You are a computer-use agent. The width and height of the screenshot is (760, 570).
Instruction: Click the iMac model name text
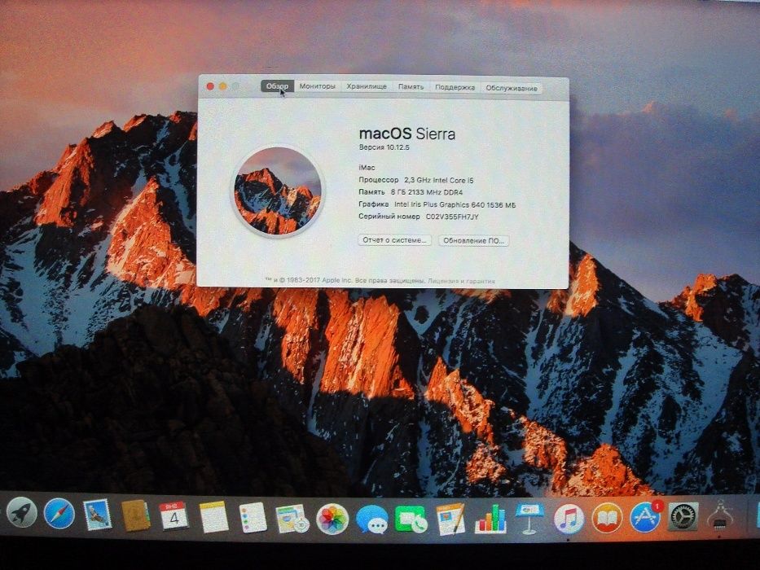(367, 167)
